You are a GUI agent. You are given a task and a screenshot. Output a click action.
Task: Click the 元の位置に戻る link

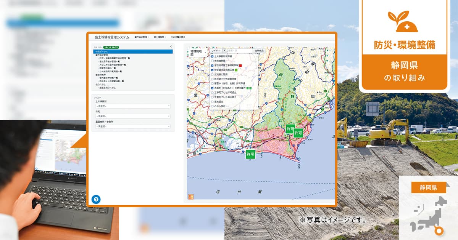click(x=178, y=37)
